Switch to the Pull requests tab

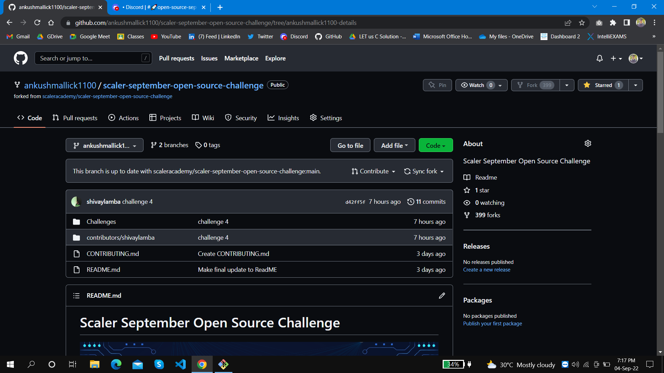coord(75,118)
